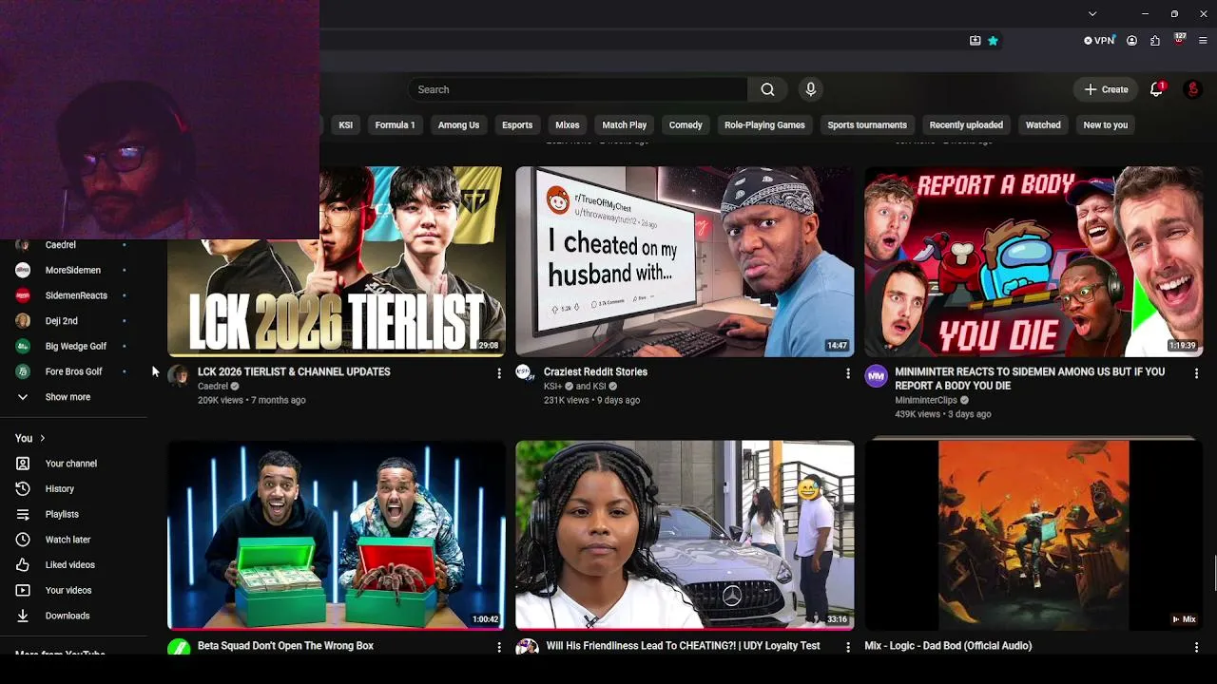Open Beta Squad channel avatar
Screen dimensions: 1217x684
pyautogui.click(x=179, y=648)
